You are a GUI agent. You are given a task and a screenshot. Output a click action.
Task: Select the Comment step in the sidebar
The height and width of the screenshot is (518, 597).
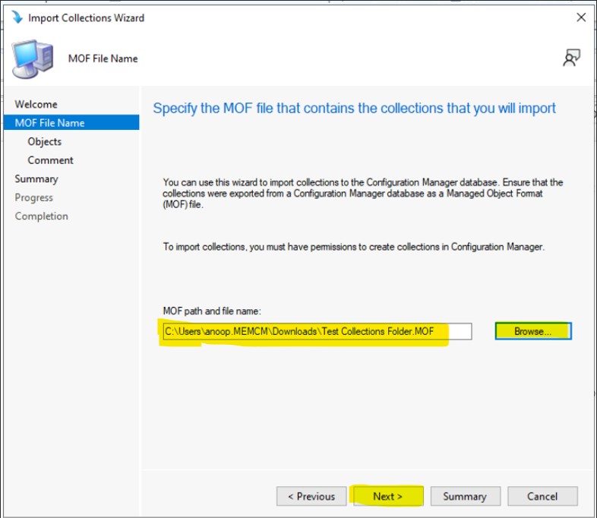(50, 160)
